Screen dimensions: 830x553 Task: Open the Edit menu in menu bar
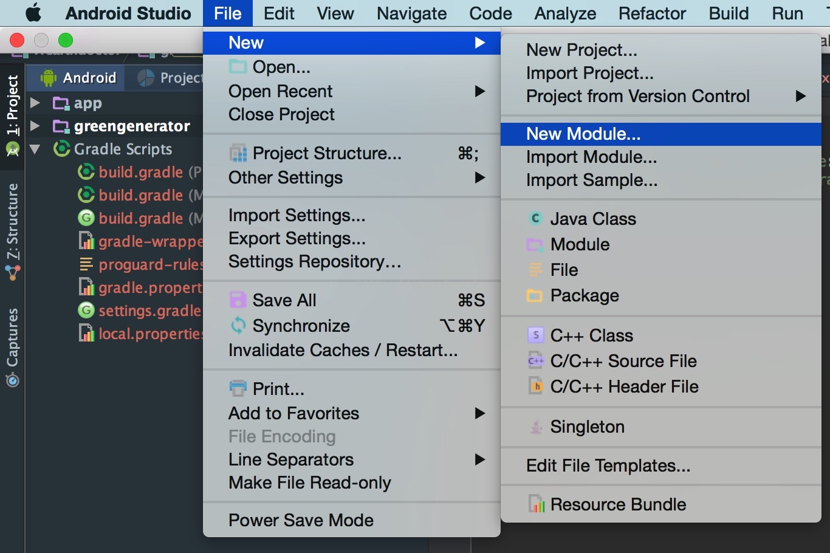point(279,13)
